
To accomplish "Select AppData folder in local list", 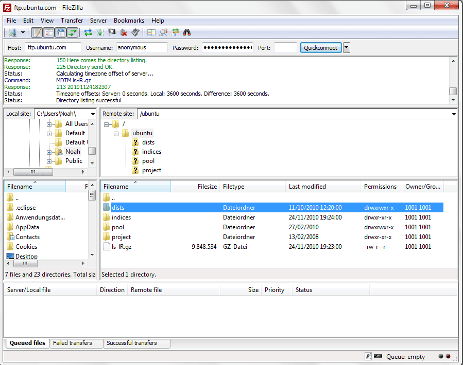I will [x=27, y=227].
